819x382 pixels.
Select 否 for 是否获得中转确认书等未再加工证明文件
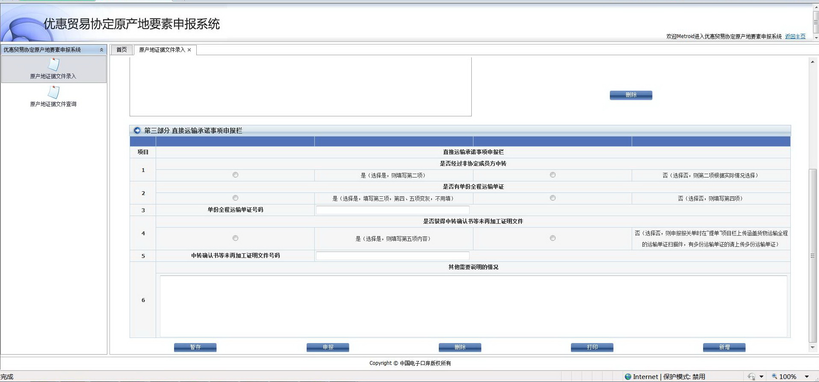(x=553, y=238)
